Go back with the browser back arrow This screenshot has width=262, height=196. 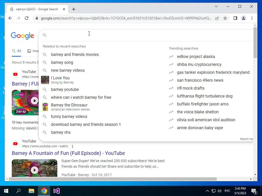tap(10, 18)
